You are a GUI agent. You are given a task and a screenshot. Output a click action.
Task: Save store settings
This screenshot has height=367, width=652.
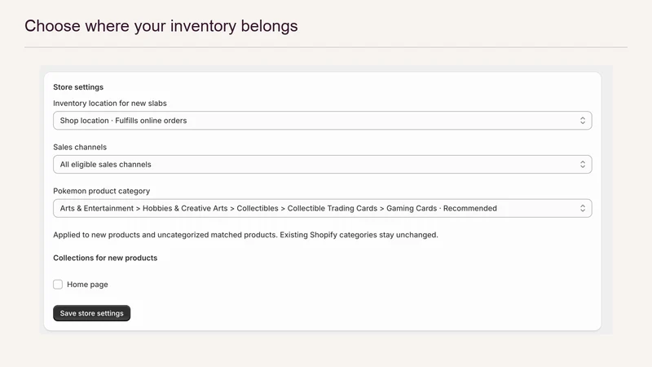click(x=92, y=313)
